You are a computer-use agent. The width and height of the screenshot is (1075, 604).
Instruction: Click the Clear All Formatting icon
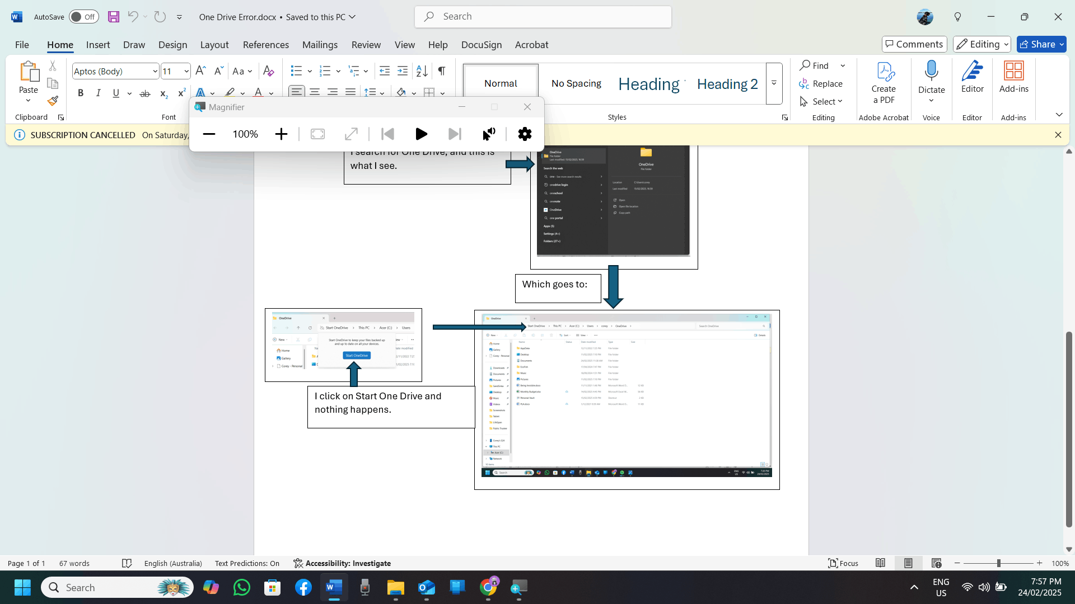click(x=268, y=71)
